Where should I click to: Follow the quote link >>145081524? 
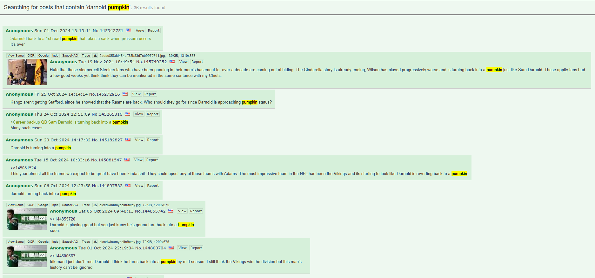[x=23, y=168]
